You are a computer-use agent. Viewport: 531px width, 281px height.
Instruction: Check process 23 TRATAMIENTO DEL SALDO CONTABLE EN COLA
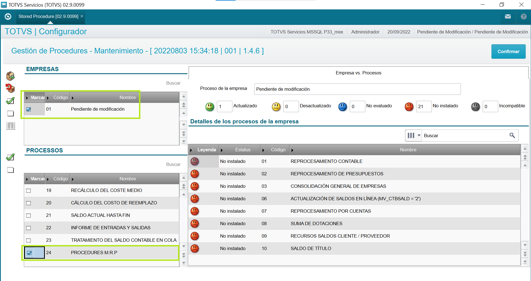[x=29, y=240]
